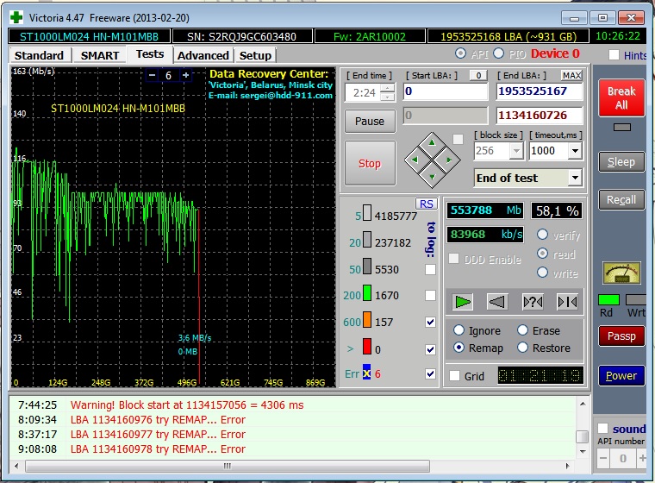655x483 pixels.
Task: Switch to the SMART tab
Action: (100, 55)
